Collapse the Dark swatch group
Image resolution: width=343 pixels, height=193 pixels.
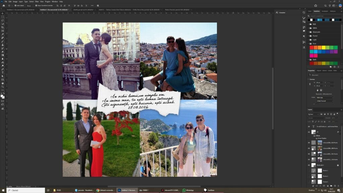pyautogui.click(x=308, y=60)
